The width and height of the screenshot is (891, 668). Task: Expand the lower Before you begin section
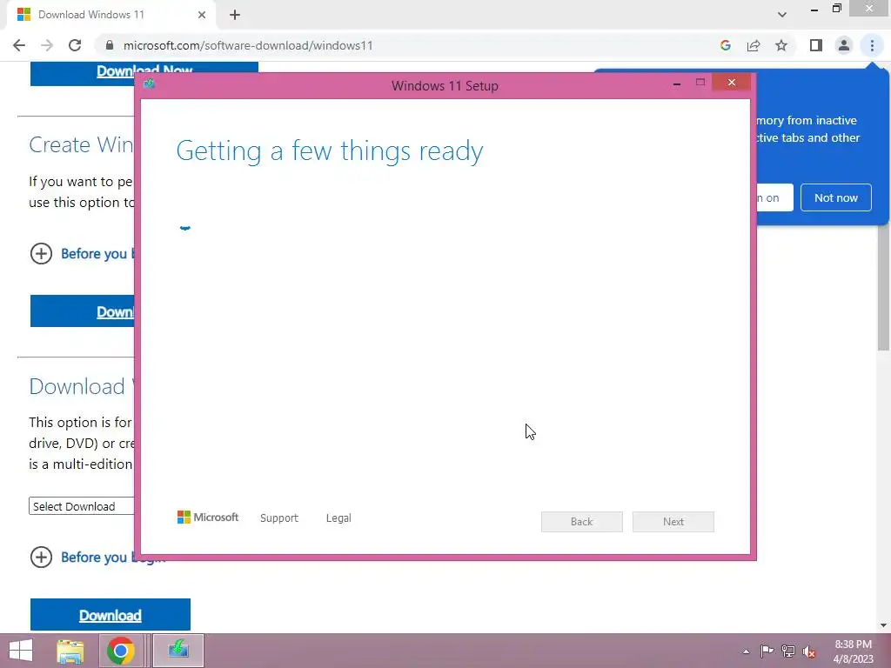pyautogui.click(x=97, y=558)
